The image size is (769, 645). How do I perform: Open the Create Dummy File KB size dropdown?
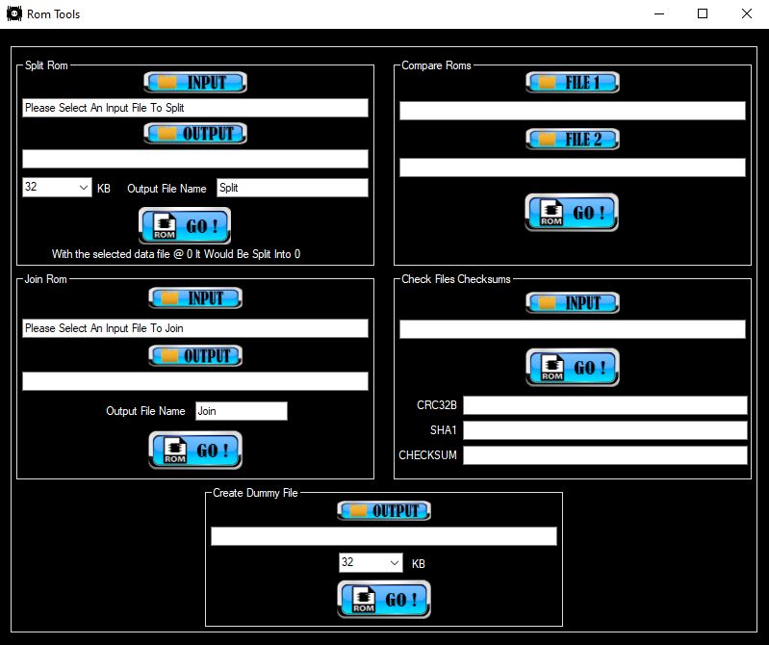[x=371, y=562]
